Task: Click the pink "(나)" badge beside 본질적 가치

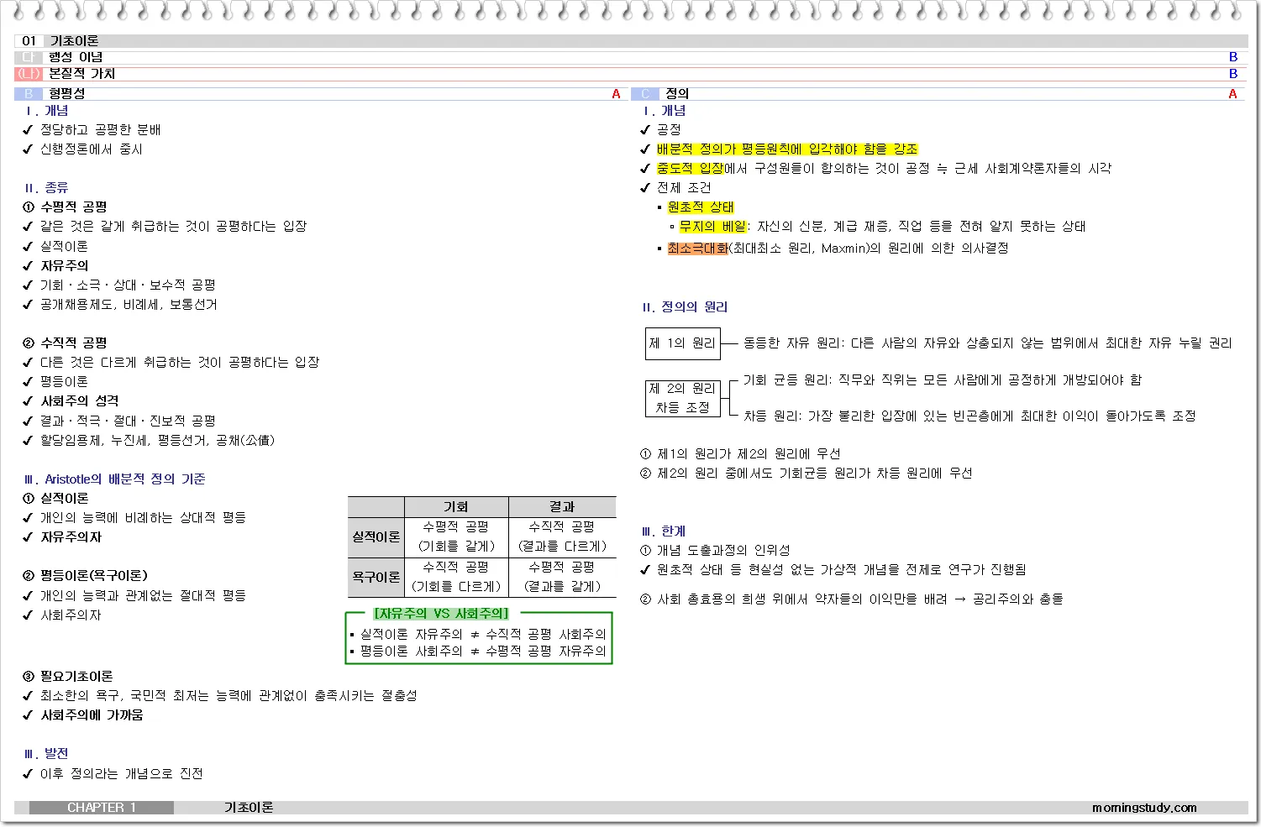Action: [29, 74]
